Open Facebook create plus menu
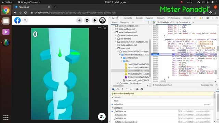Screen dimensions: 219x123 (79, 20)
